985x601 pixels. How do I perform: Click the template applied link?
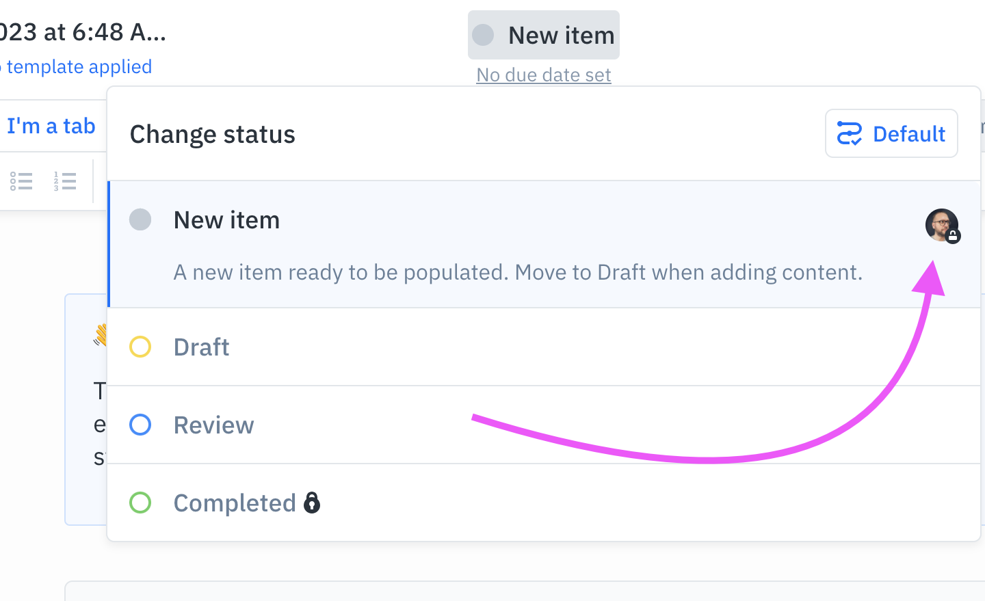click(79, 67)
